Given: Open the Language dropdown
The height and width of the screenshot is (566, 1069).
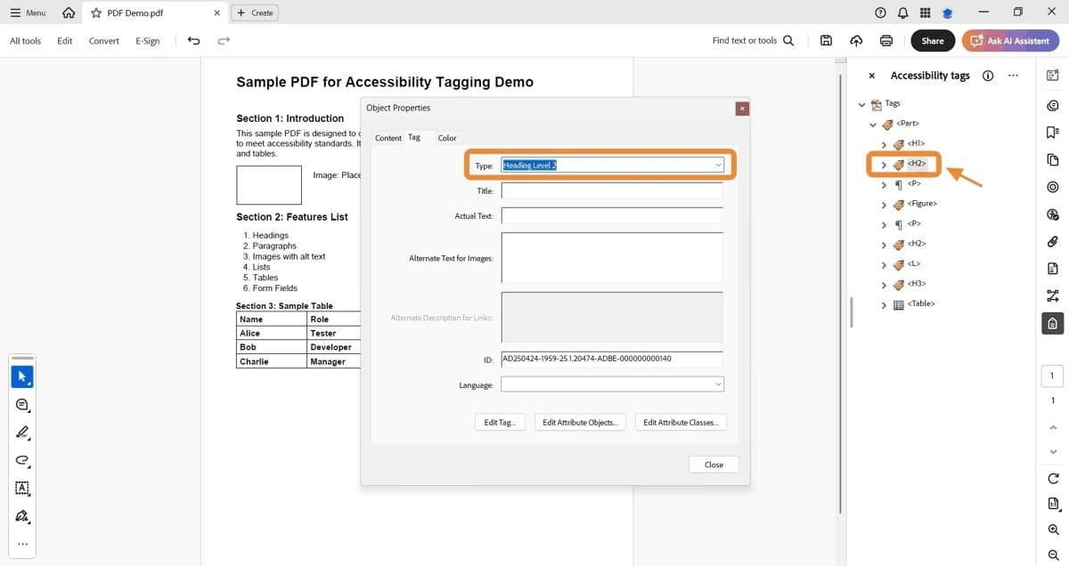Looking at the screenshot, I should pos(718,384).
